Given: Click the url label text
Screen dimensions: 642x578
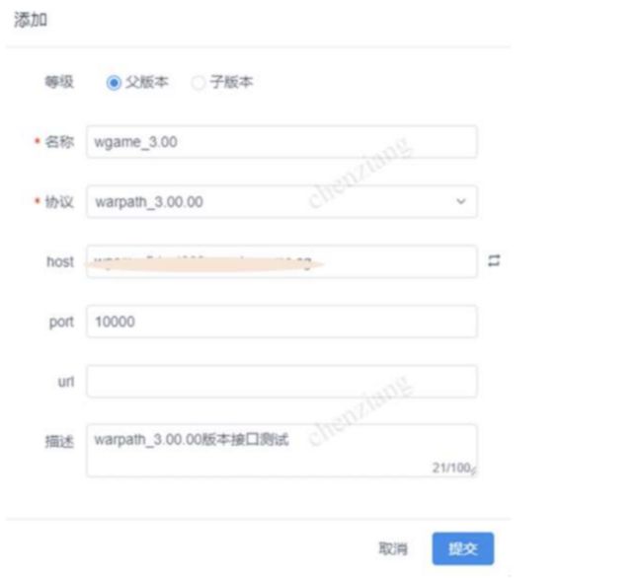Looking at the screenshot, I should (66, 382).
